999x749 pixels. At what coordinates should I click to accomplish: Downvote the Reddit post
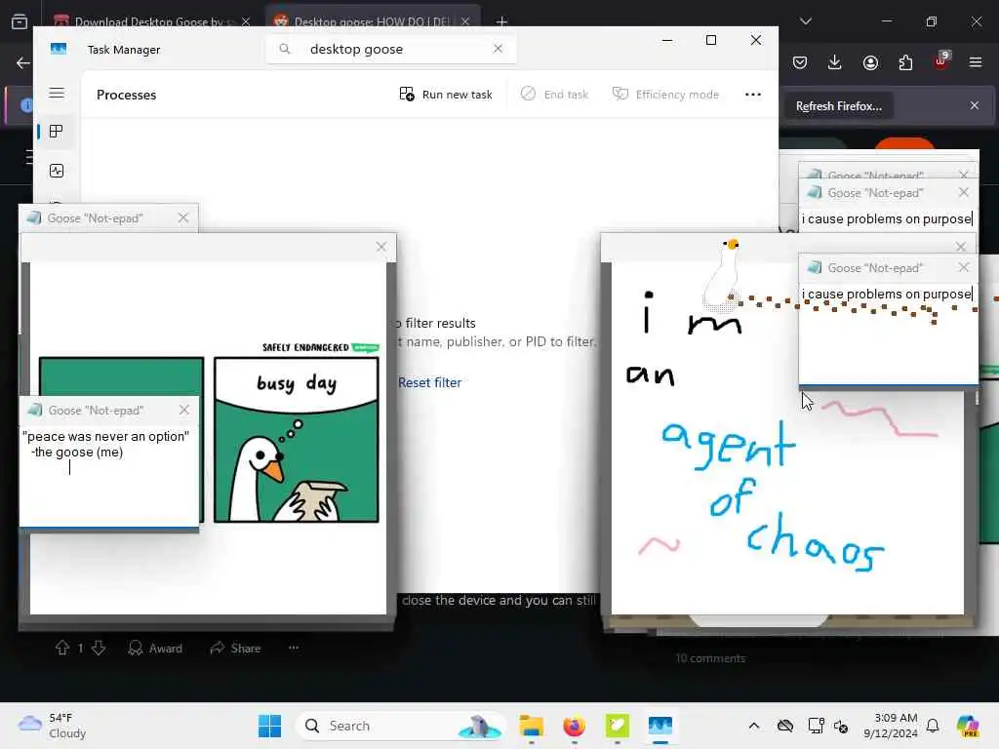(99, 649)
